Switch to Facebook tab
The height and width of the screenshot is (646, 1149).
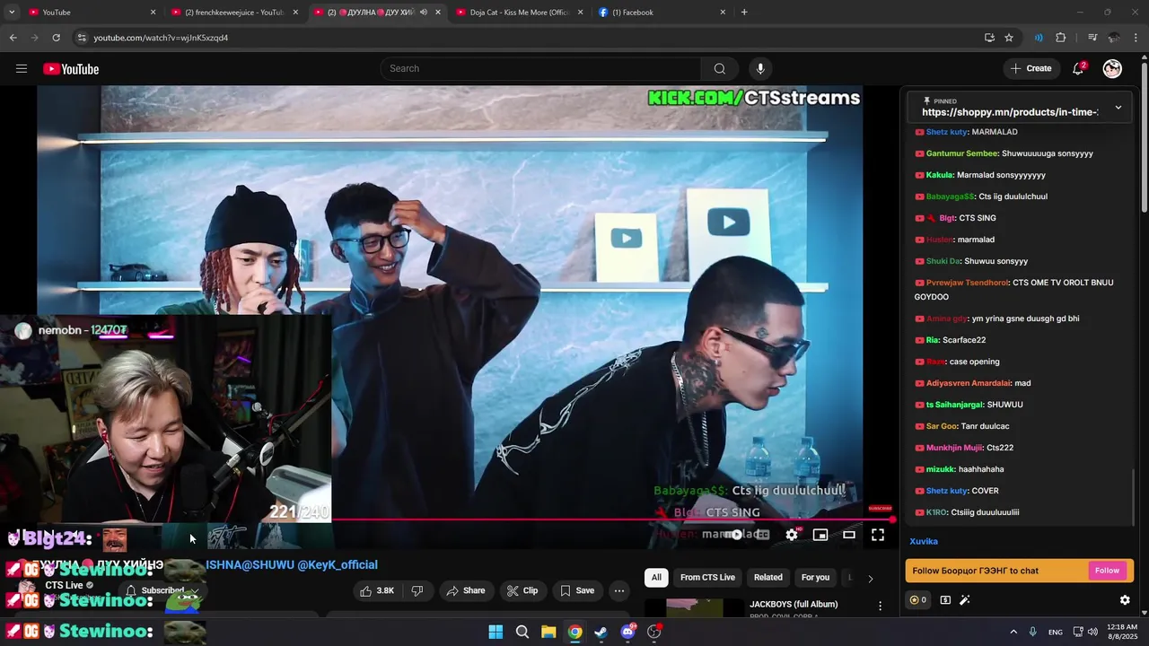click(662, 13)
